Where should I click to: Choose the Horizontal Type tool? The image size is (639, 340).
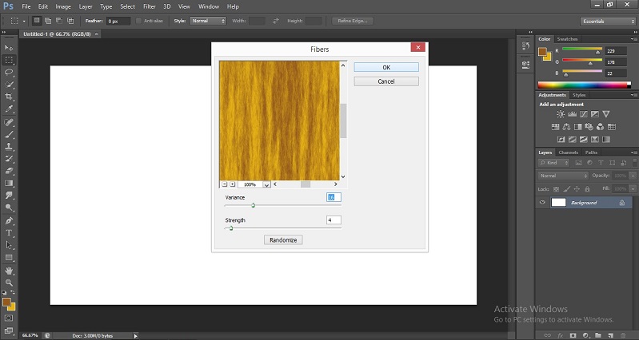pos(10,233)
